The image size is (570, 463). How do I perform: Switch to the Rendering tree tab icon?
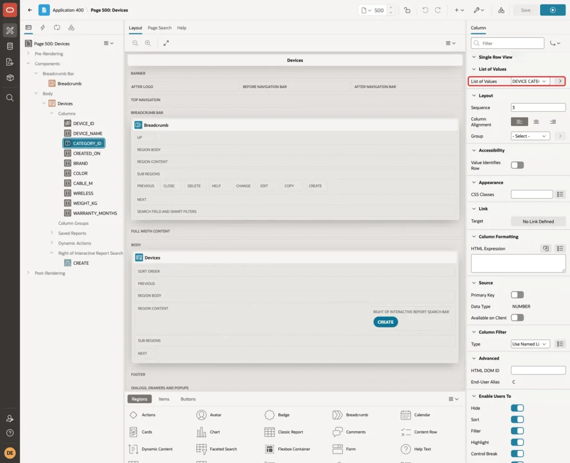click(28, 28)
